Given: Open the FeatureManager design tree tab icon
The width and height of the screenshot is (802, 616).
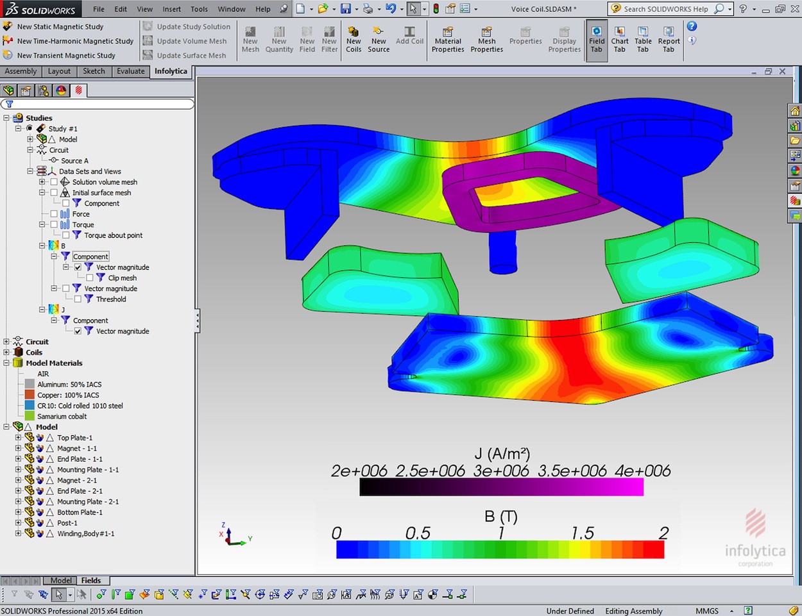Looking at the screenshot, I should [x=8, y=90].
